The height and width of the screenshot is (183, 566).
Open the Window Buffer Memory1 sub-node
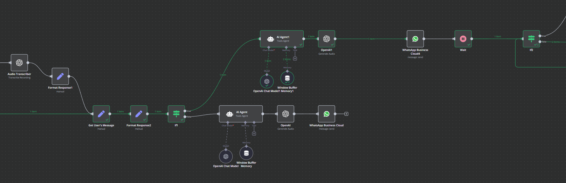pos(287,78)
